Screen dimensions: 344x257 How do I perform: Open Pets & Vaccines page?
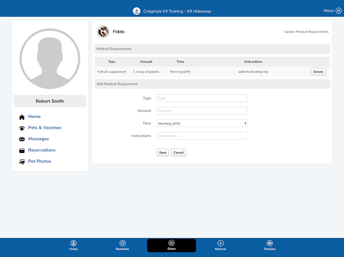[45, 128]
